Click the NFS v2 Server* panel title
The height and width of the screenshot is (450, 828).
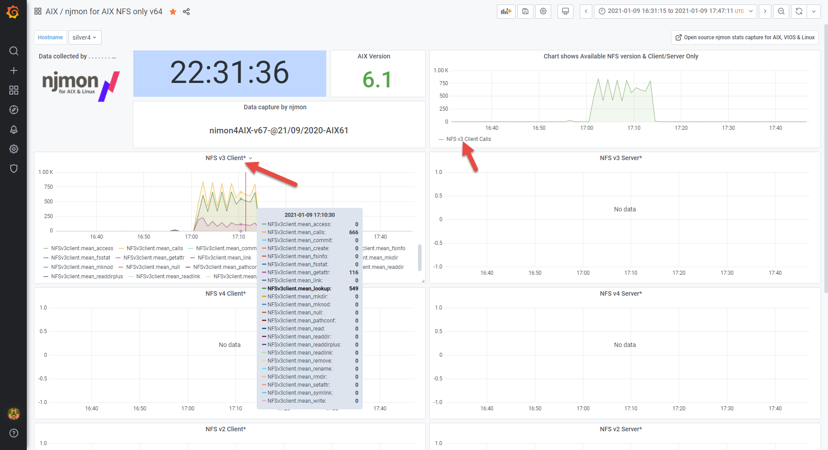point(621,429)
